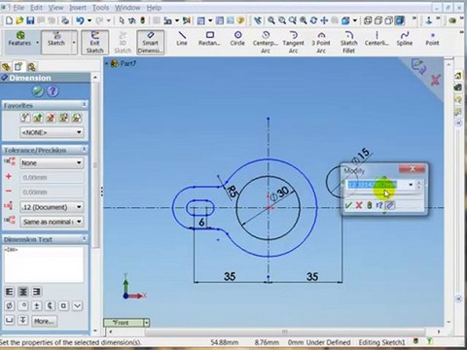Click the Modify dialog value field
The height and width of the screenshot is (350, 467).
point(377,185)
